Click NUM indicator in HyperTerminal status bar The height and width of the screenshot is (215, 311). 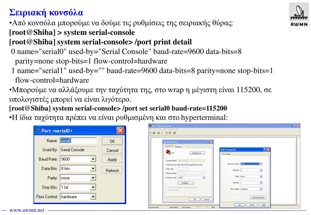pos(213,207)
